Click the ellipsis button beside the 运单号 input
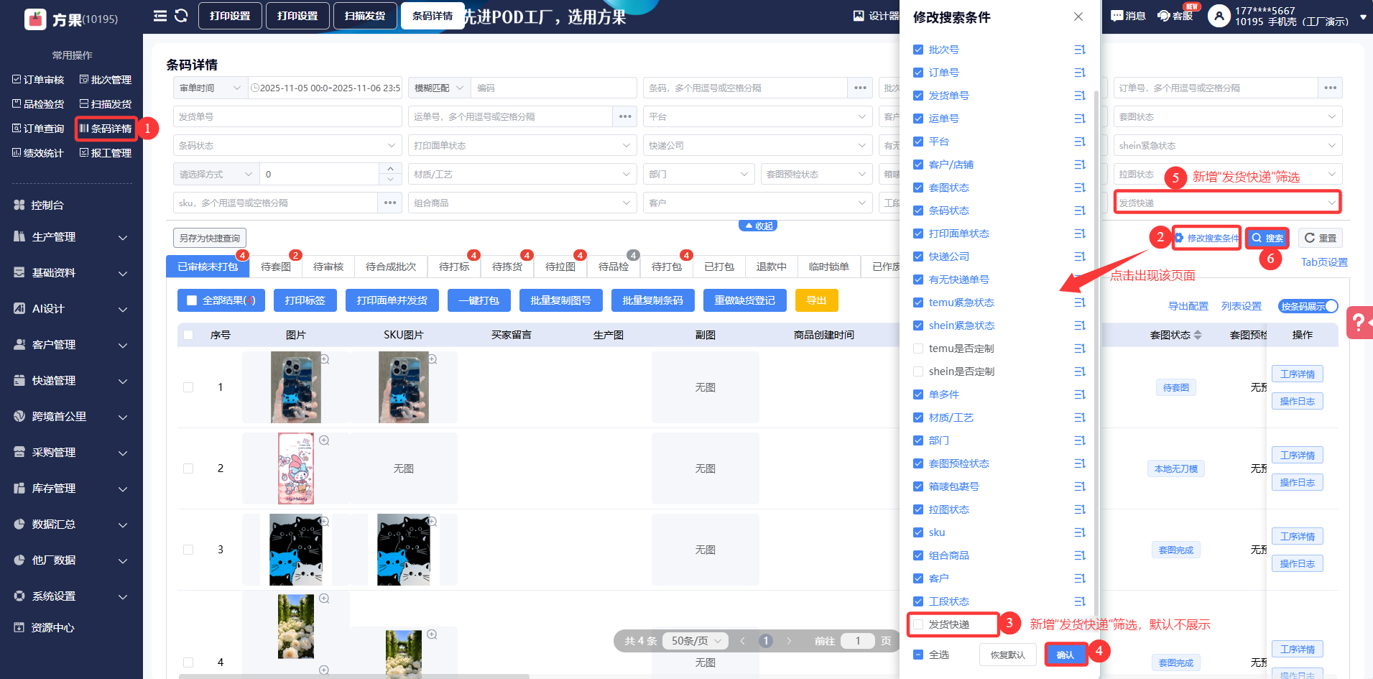1373x679 pixels. tap(625, 116)
